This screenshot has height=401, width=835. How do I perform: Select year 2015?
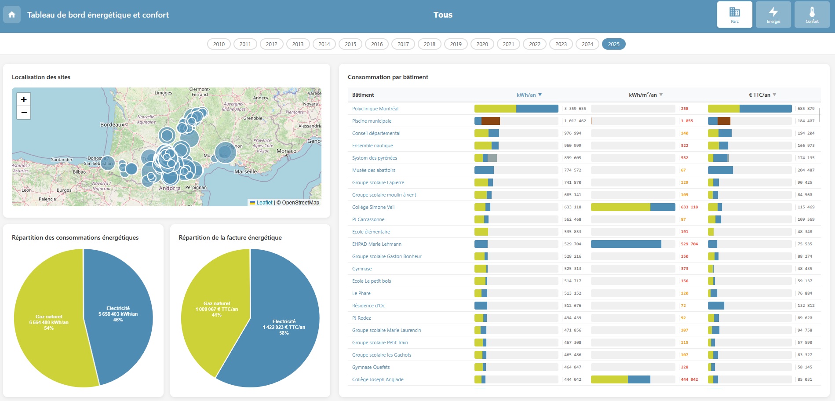click(x=350, y=44)
